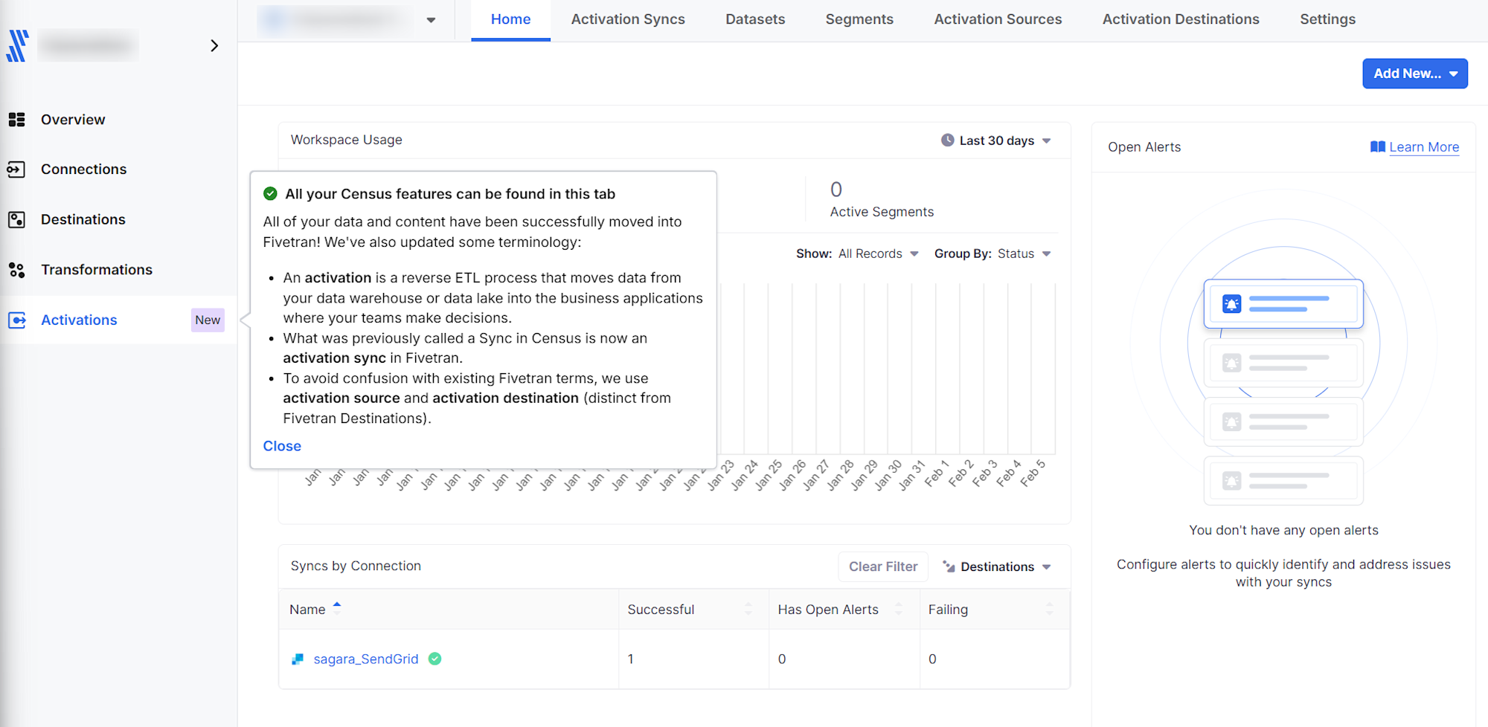The image size is (1488, 727).
Task: Click the book icon beside Learn More
Action: [x=1377, y=147]
